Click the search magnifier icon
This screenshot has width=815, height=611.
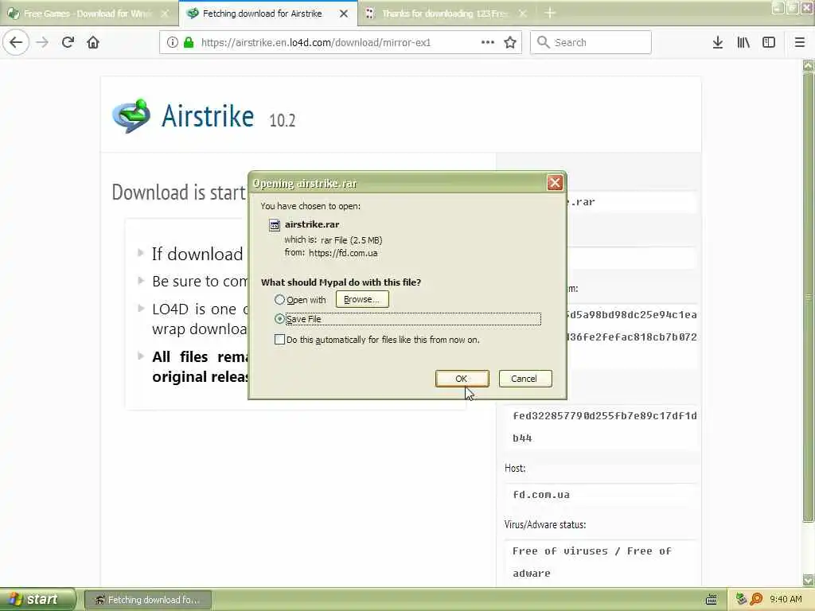tap(543, 42)
